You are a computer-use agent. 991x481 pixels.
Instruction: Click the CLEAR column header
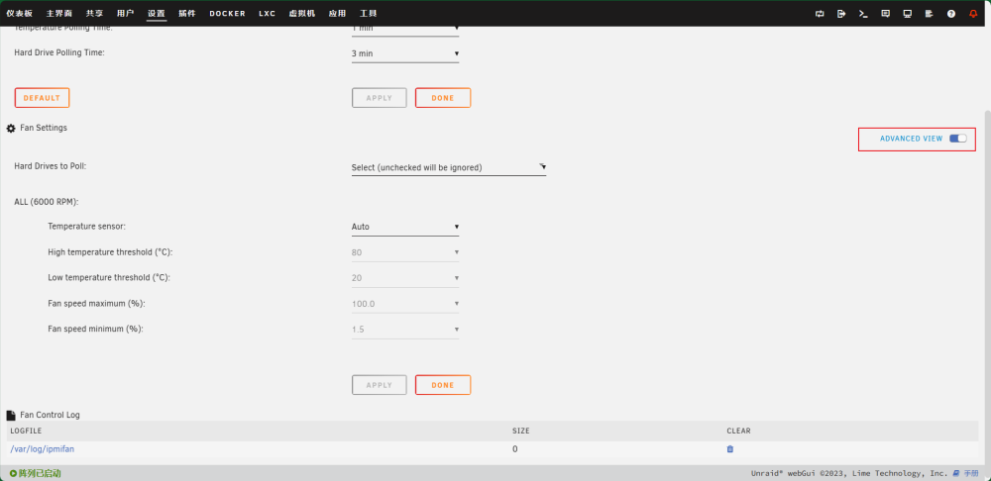[739, 432]
